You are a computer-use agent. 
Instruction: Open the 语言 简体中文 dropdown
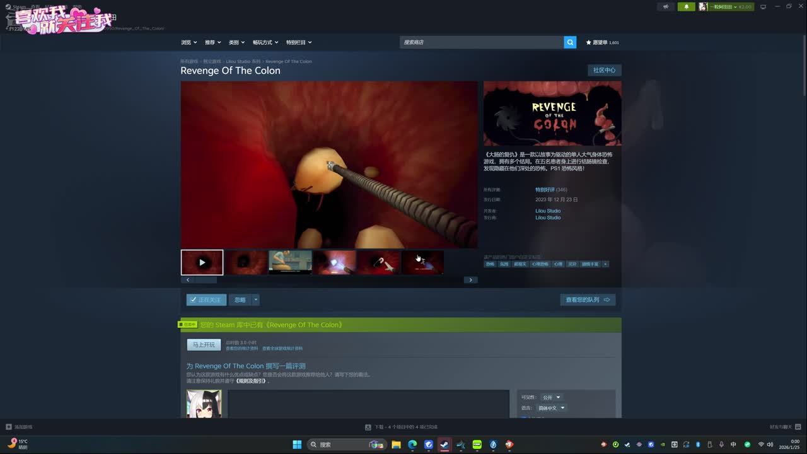click(x=552, y=408)
